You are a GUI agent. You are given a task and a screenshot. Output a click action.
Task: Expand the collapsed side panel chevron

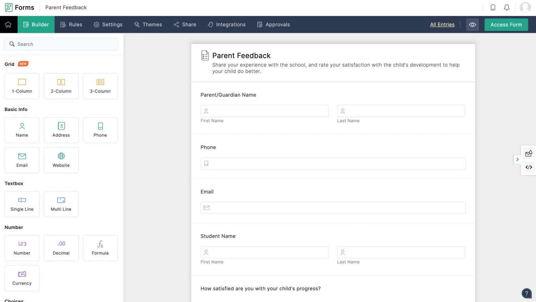pyautogui.click(x=517, y=160)
